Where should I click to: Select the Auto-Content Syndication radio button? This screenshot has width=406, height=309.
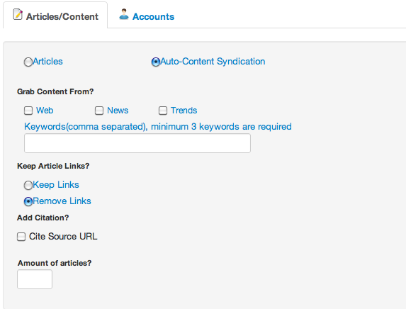156,62
